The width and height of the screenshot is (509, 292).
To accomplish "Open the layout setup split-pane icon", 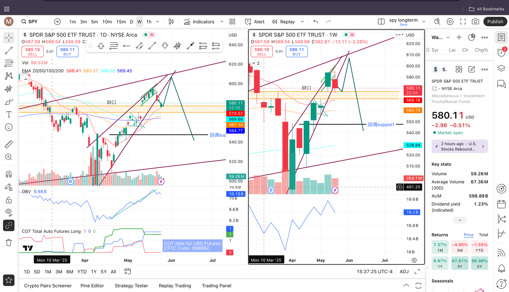I will click(x=381, y=22).
